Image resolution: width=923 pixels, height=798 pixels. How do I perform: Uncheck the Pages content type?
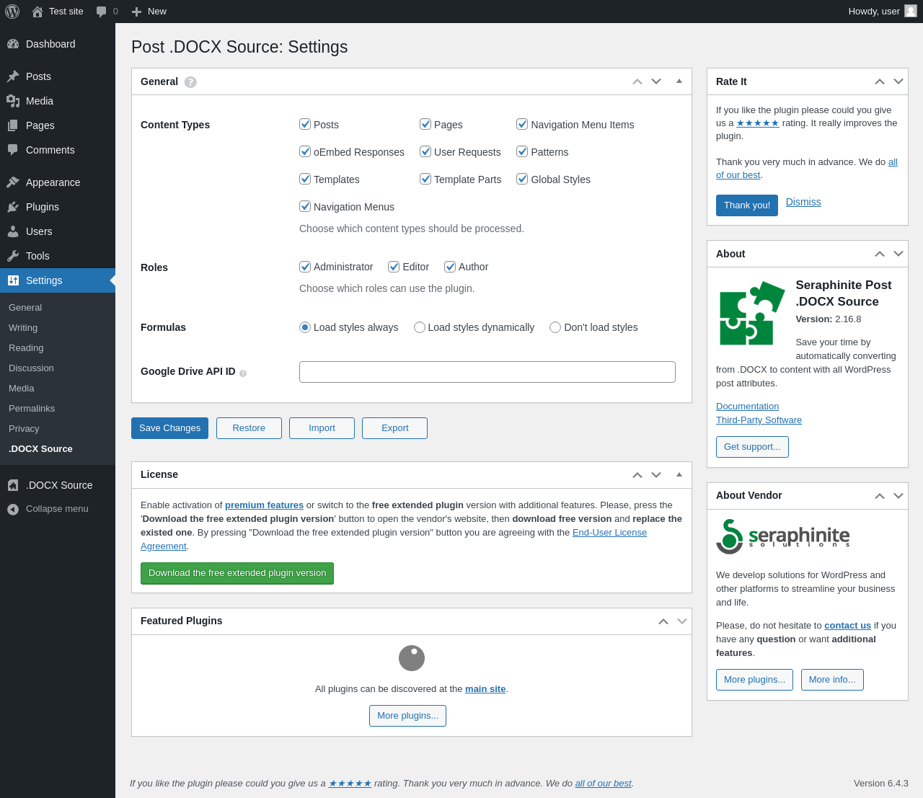click(425, 124)
